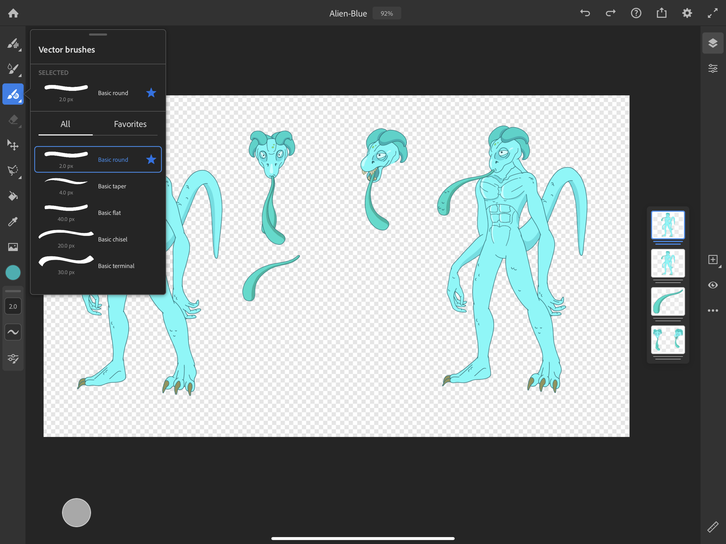Open the Place image tool

(13, 247)
